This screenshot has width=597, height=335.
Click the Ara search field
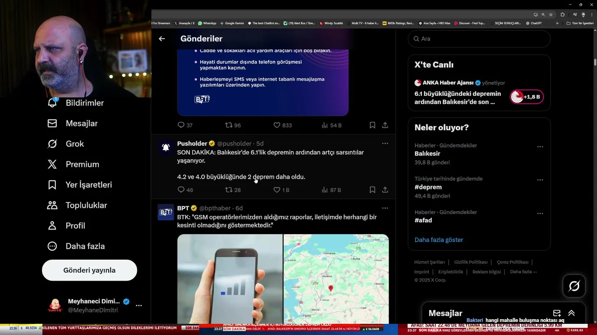[x=479, y=39]
